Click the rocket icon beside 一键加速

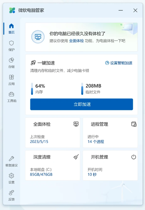coord(33,63)
